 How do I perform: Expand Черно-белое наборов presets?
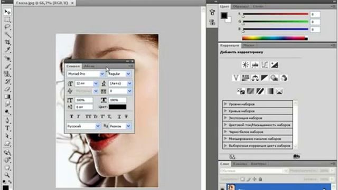225,131
